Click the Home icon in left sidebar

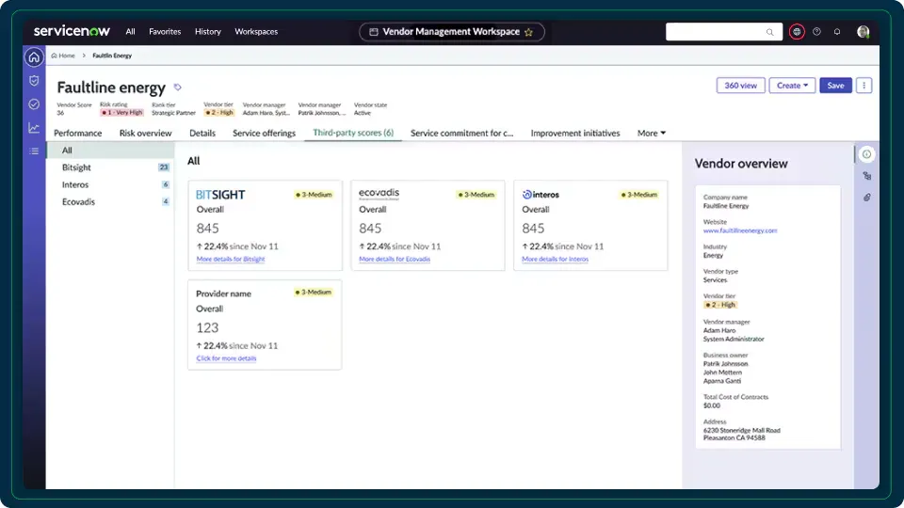pyautogui.click(x=34, y=57)
